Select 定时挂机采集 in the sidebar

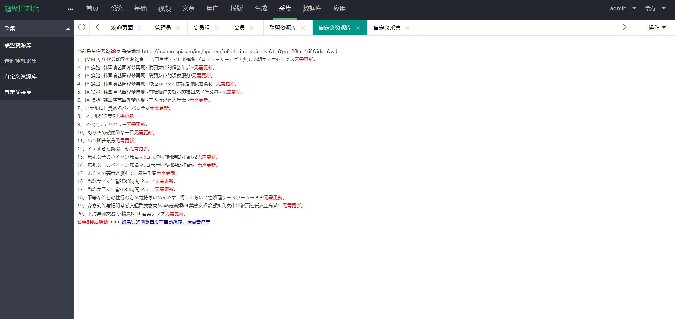[x=20, y=61]
